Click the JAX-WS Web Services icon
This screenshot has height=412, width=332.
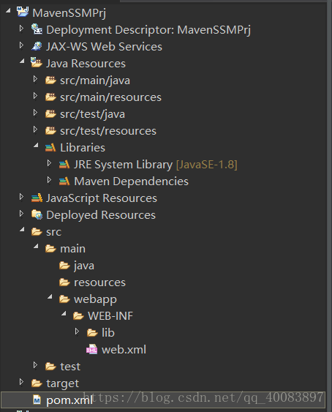point(37,46)
